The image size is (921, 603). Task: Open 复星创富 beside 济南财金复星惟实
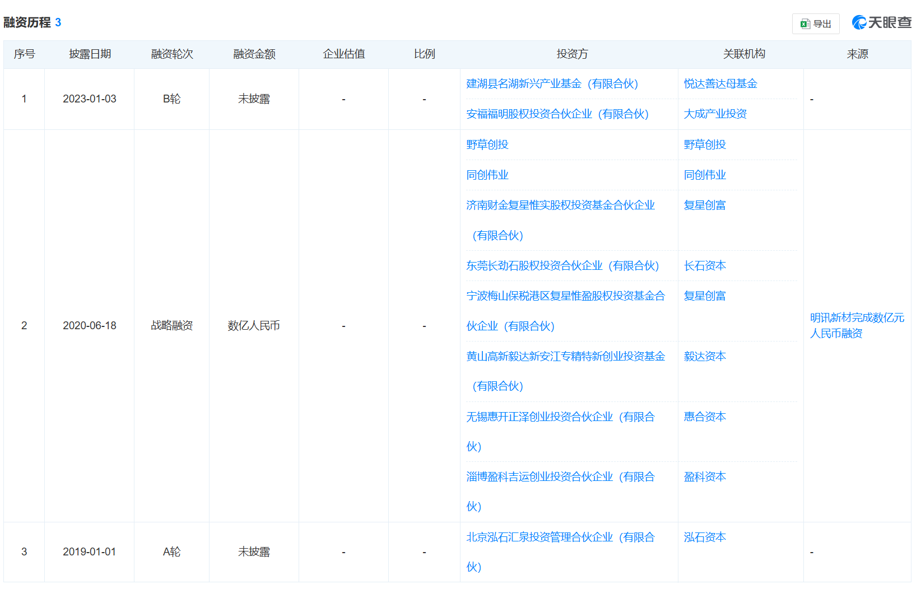click(x=705, y=205)
